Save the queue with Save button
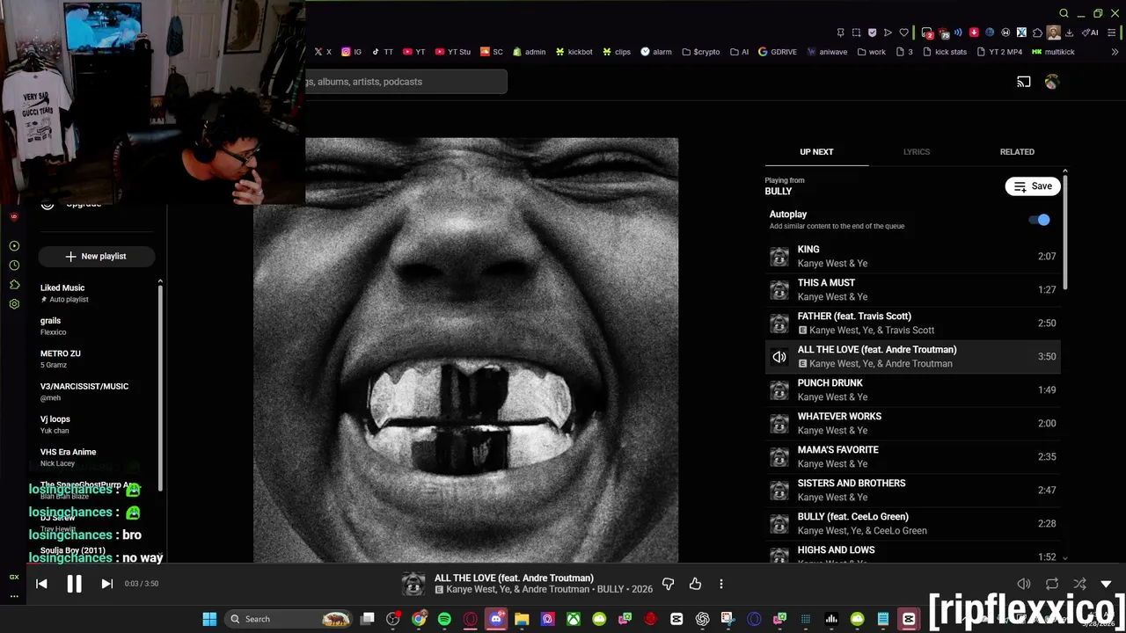 tap(1033, 186)
